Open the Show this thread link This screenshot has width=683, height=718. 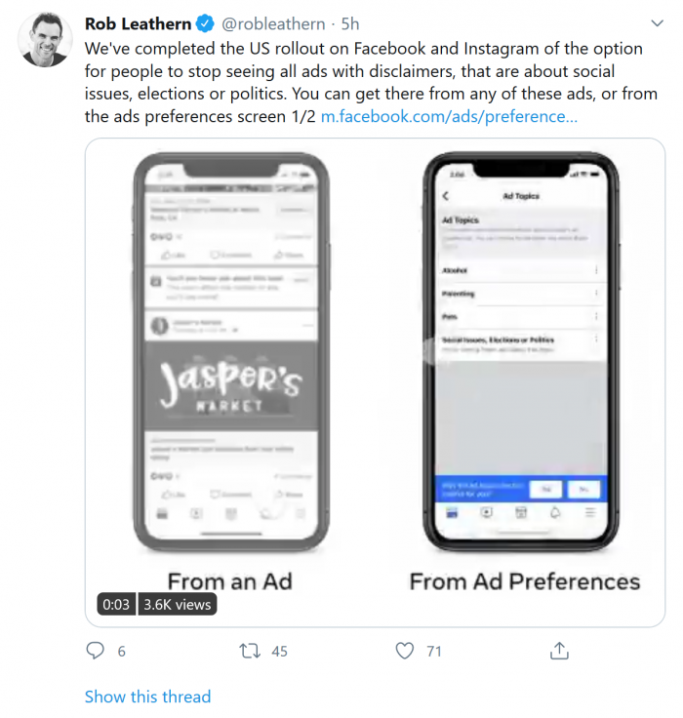[x=147, y=697]
